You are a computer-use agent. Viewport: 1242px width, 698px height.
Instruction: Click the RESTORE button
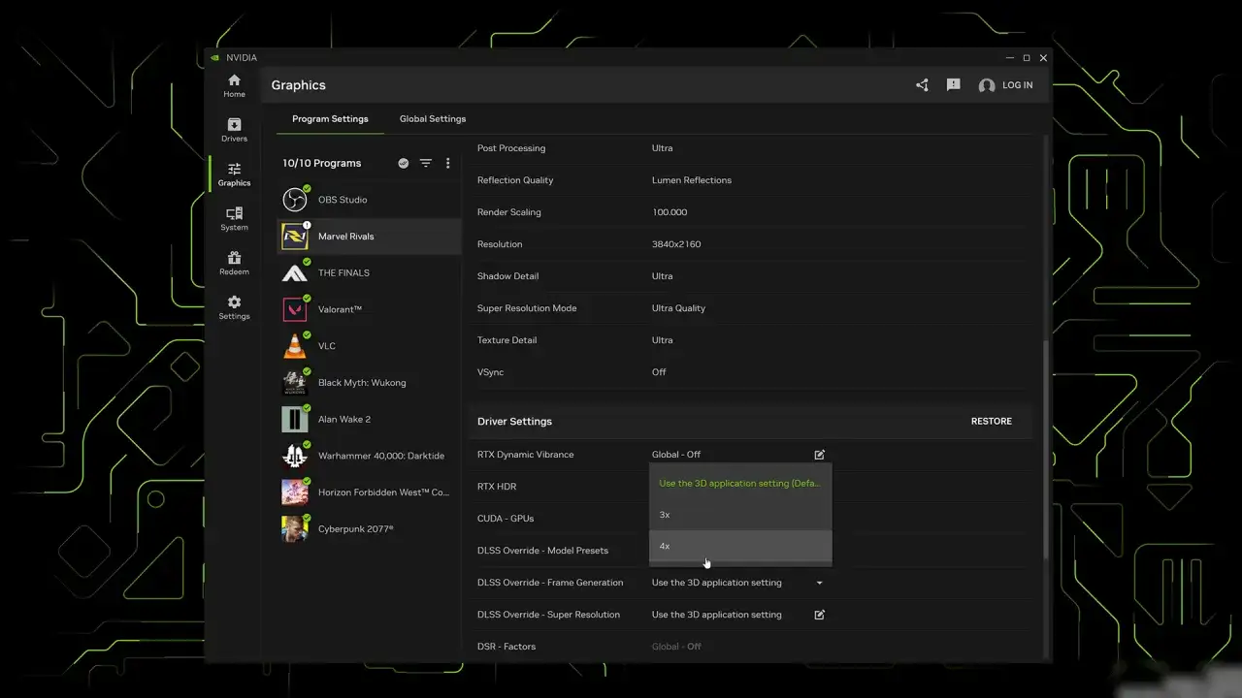pyautogui.click(x=992, y=422)
